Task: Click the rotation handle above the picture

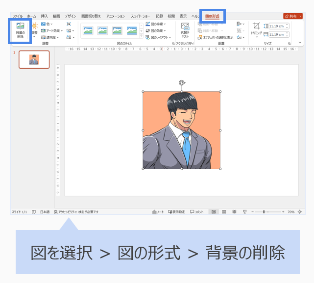Action: (182, 83)
